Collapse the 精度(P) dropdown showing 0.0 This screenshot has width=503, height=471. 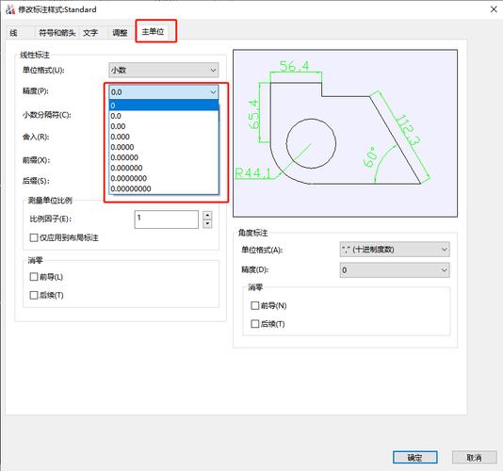tap(164, 92)
